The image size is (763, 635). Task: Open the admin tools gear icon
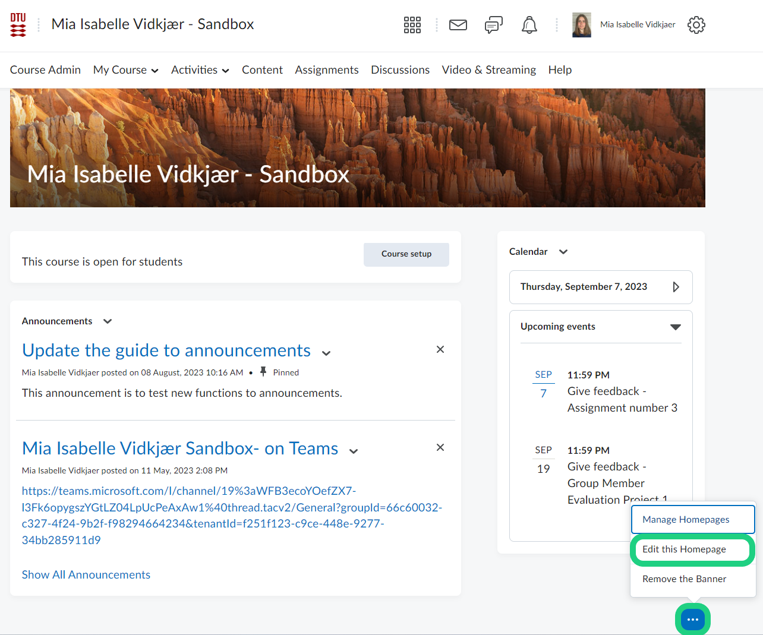(696, 25)
